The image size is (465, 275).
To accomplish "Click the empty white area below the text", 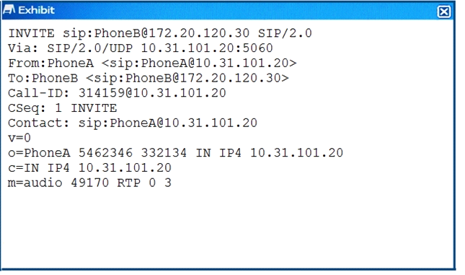I will 228,229.
